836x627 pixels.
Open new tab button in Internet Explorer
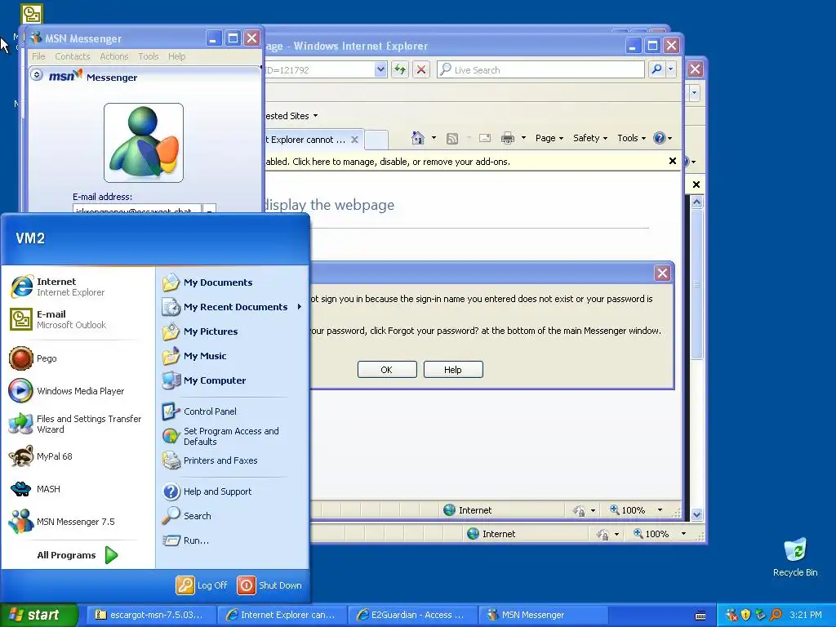(x=376, y=140)
